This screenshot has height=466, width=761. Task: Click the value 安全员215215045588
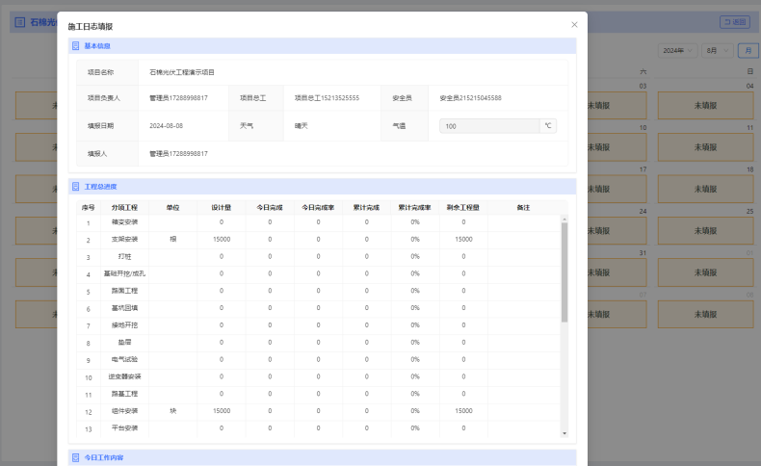[x=471, y=98]
